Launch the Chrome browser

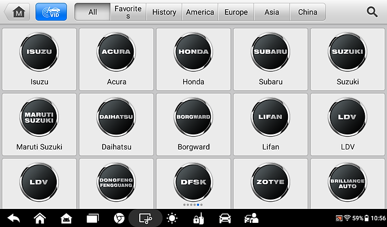pos(119,218)
